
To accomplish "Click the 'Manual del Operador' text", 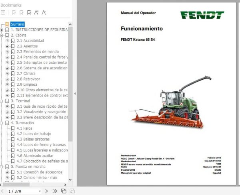I will [x=138, y=13].
